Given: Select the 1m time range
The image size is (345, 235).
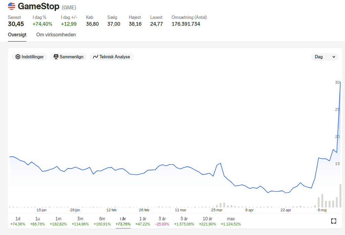Looking at the screenshot, I should pyautogui.click(x=58, y=221).
